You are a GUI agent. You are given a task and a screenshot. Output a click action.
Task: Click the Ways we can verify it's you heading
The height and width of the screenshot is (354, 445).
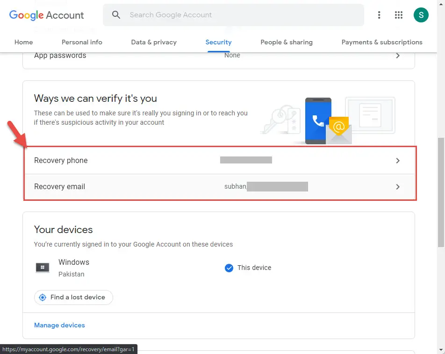click(95, 99)
